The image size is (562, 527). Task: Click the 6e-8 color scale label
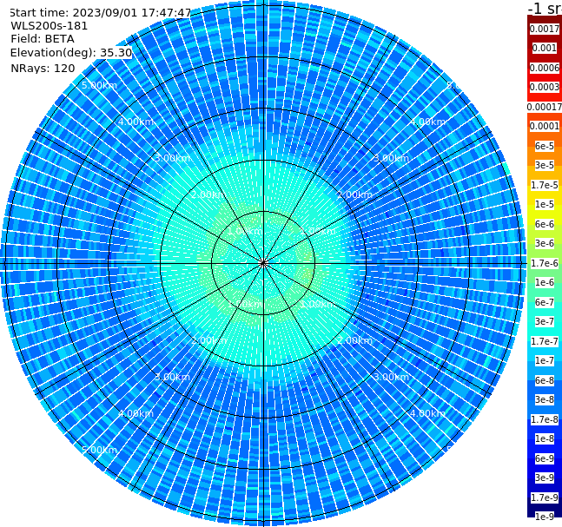pos(545,380)
